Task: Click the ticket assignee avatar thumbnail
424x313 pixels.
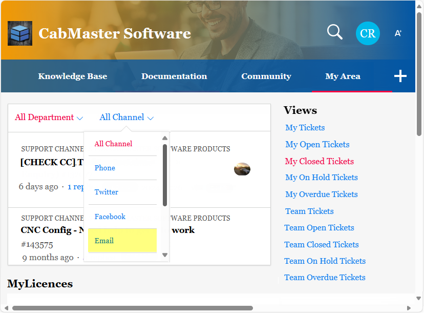Action: pos(242,169)
